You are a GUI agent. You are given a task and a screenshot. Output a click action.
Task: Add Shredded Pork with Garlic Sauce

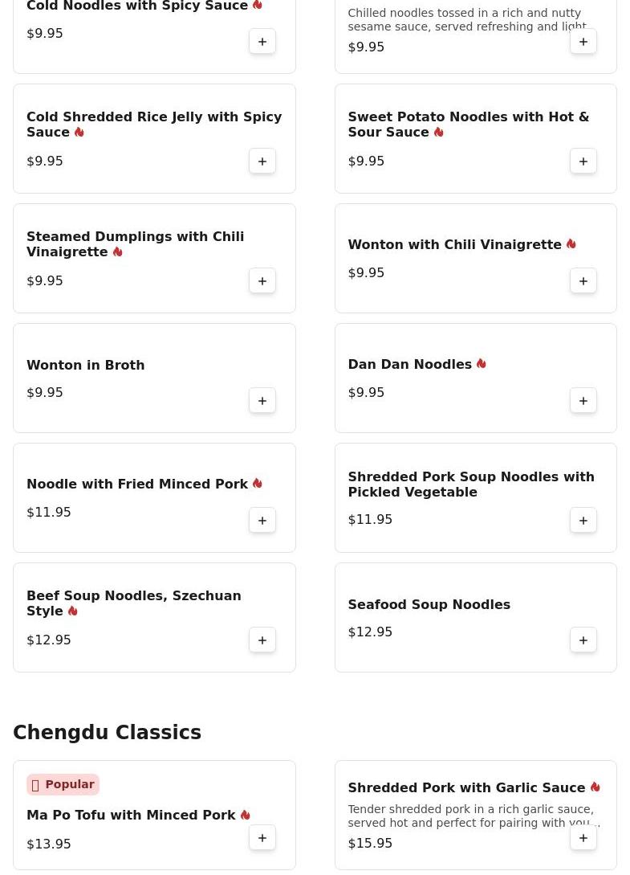click(583, 838)
